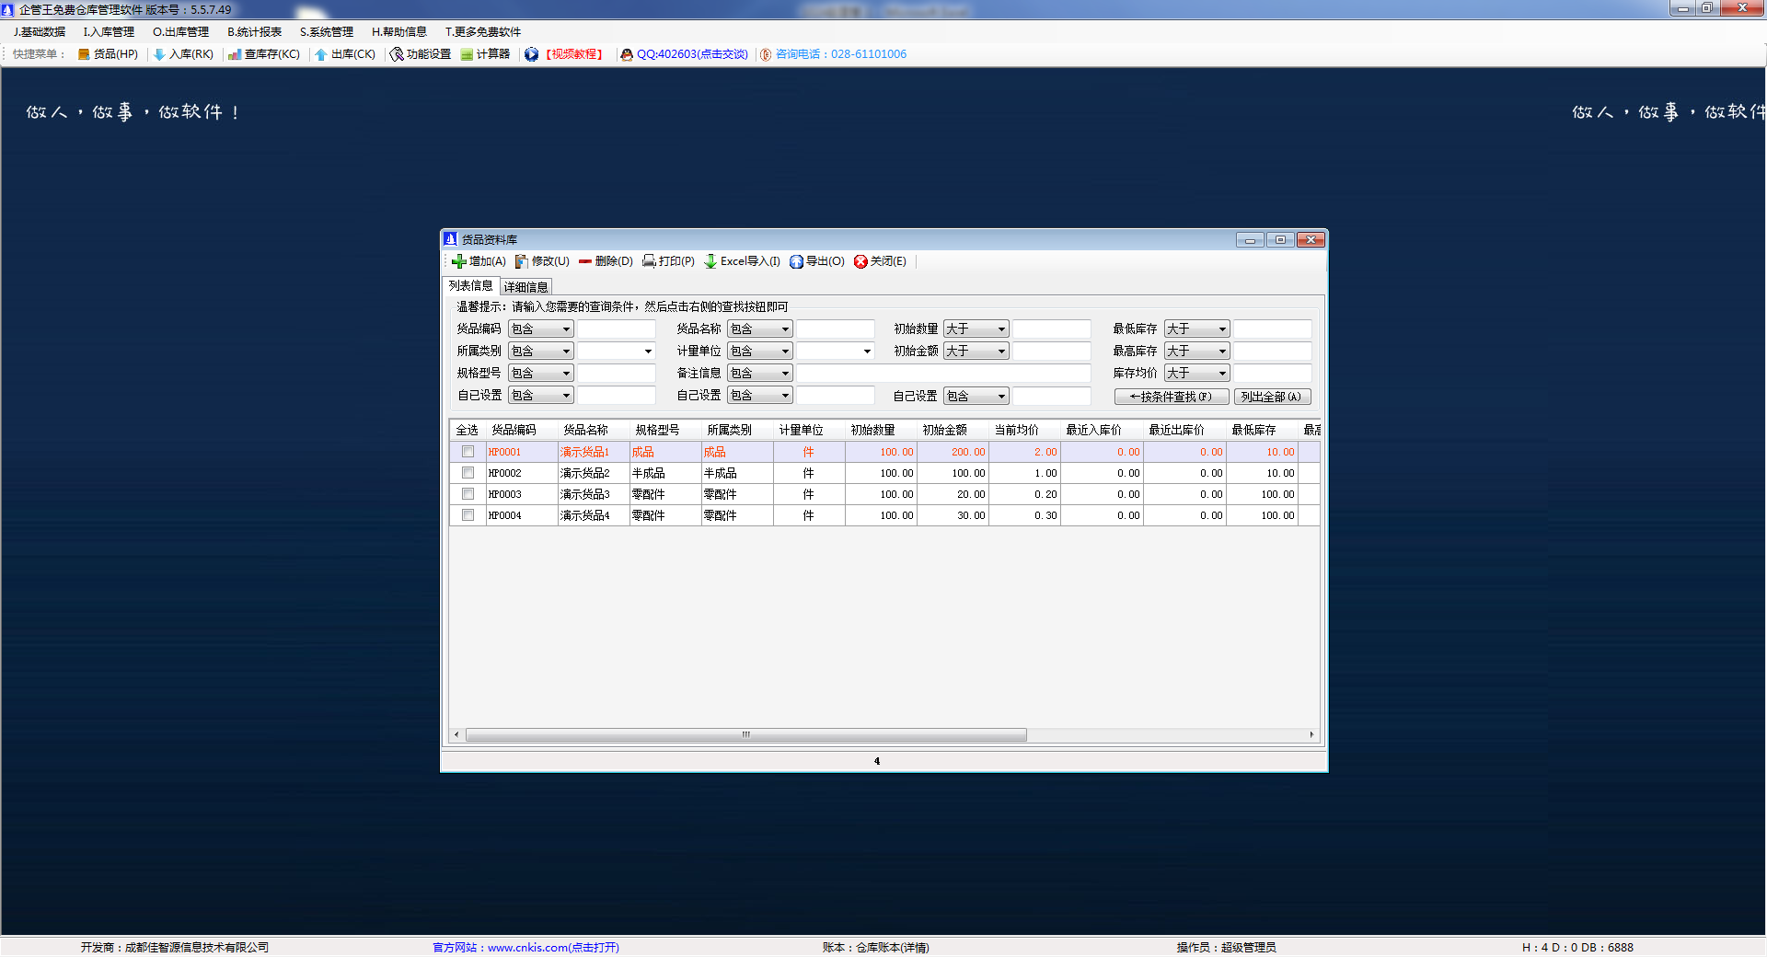Open the S.系统管理 menu
Screen dimensions: 1767x957
[327, 32]
